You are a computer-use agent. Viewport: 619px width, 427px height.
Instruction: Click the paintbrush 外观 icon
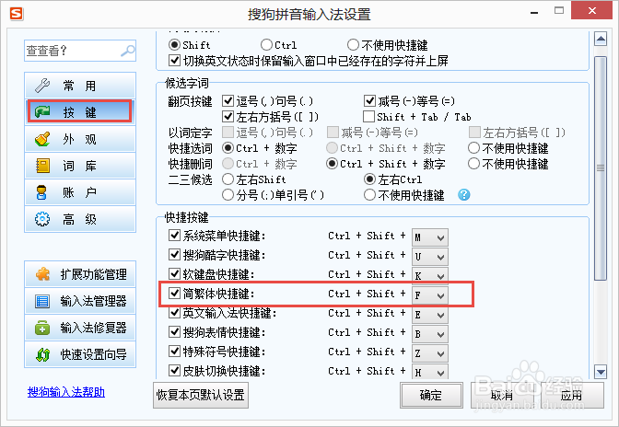point(42,139)
